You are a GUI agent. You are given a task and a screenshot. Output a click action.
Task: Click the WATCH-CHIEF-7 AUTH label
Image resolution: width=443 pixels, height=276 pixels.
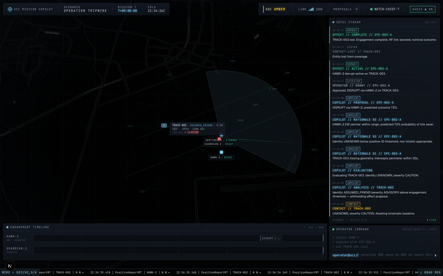tap(420, 229)
